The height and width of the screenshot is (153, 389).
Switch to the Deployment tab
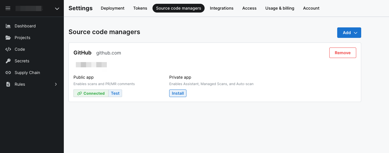pos(112,8)
